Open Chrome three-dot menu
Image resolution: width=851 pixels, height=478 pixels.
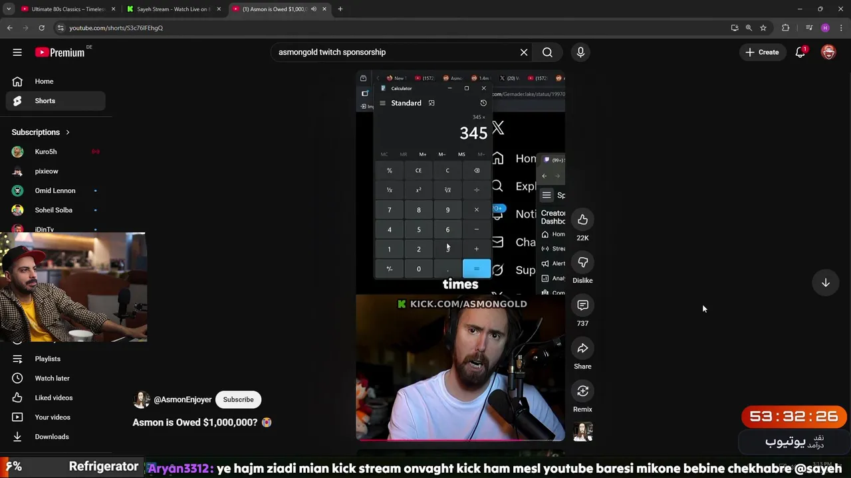pos(841,28)
